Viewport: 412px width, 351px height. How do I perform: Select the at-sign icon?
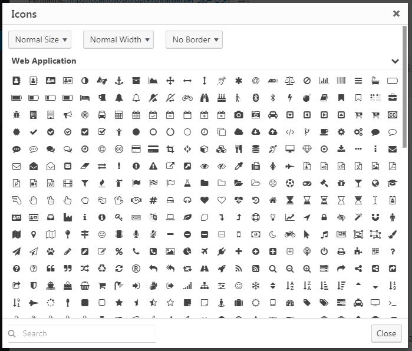tap(256, 81)
